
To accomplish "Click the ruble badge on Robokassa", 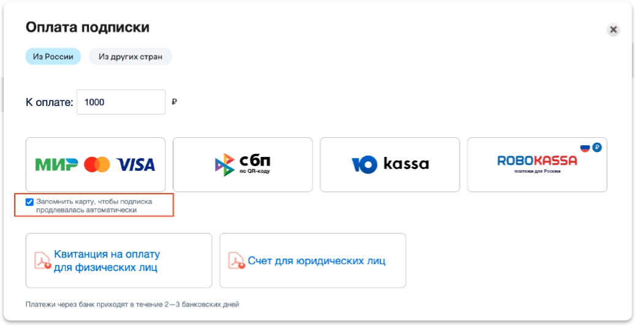I will coord(596,147).
